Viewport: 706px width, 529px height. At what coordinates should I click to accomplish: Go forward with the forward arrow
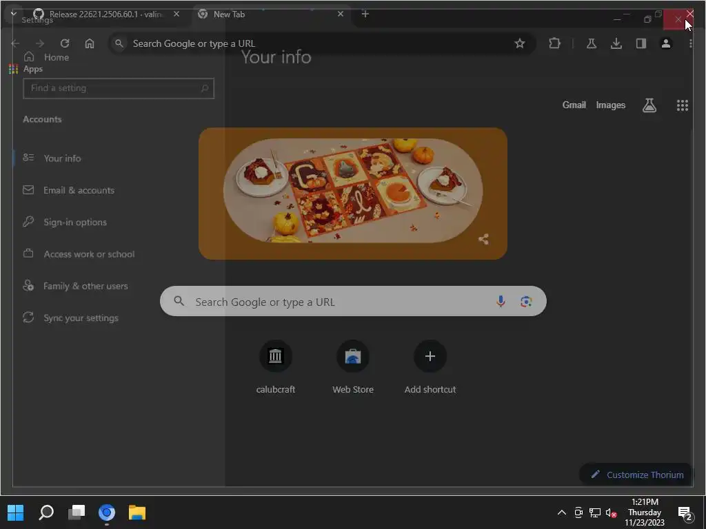(40, 43)
